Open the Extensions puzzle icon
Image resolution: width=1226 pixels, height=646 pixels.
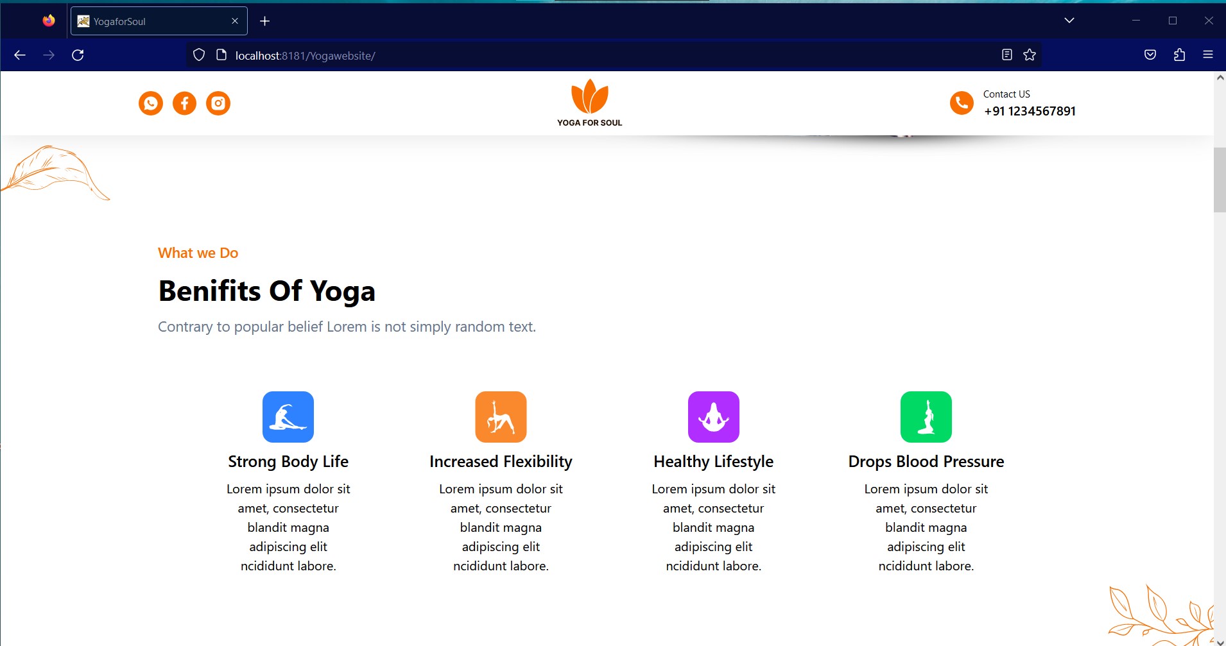(1179, 55)
